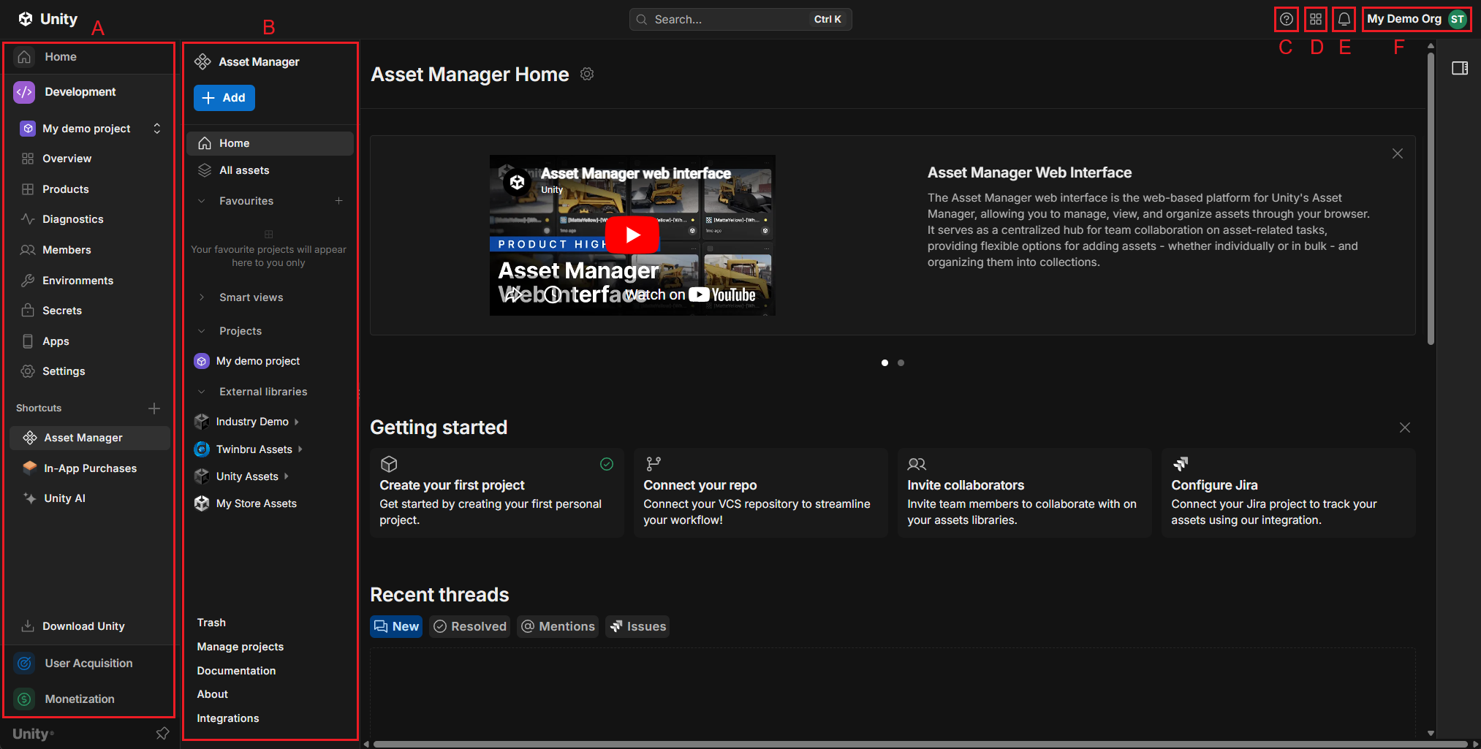Click the pin icon at sidebar bottom
The image size is (1481, 749).
162,733
